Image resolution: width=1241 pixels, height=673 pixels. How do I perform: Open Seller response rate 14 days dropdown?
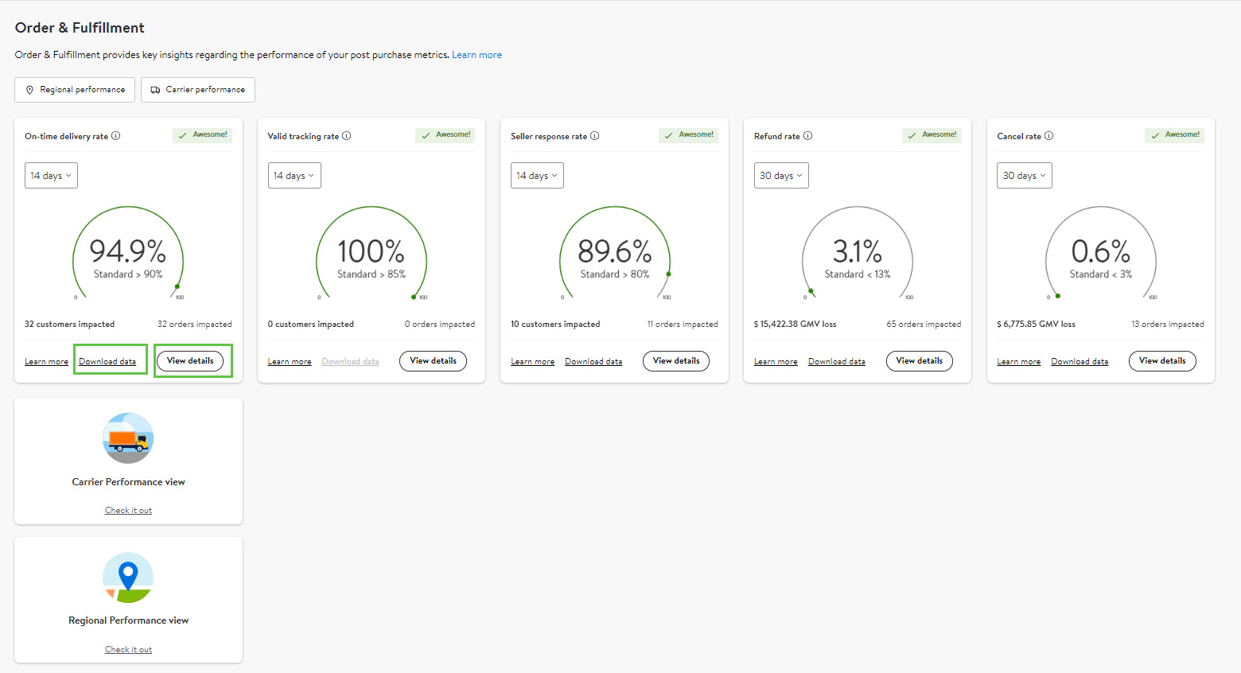click(537, 176)
